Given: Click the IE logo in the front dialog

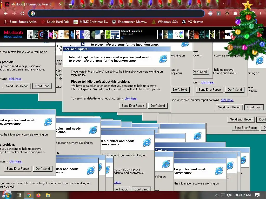Looking at the screenshot, I should (163, 59).
